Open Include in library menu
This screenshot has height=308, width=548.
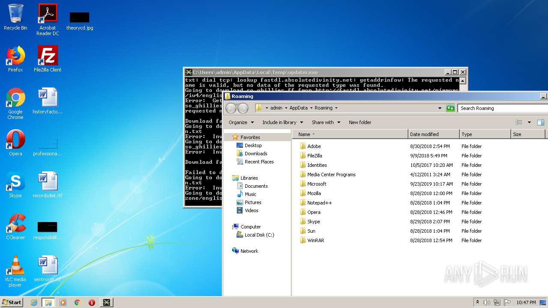(283, 122)
